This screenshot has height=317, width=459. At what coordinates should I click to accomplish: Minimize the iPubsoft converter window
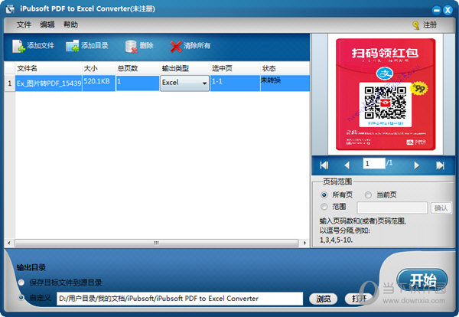click(x=437, y=10)
